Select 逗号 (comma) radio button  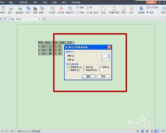[84, 67]
